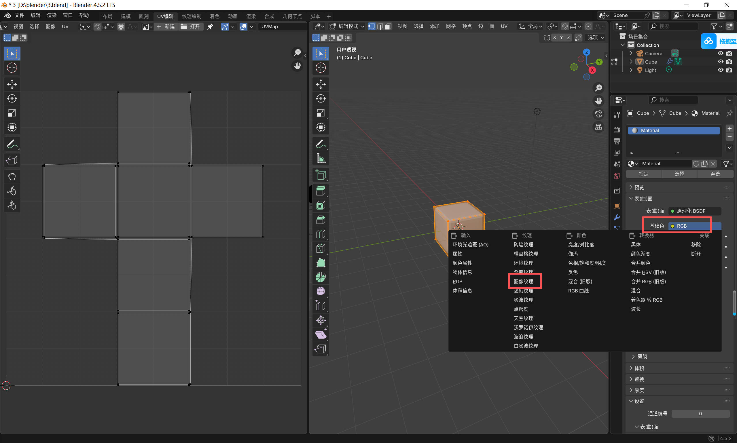Select the Extrude Region tool

tap(321, 191)
